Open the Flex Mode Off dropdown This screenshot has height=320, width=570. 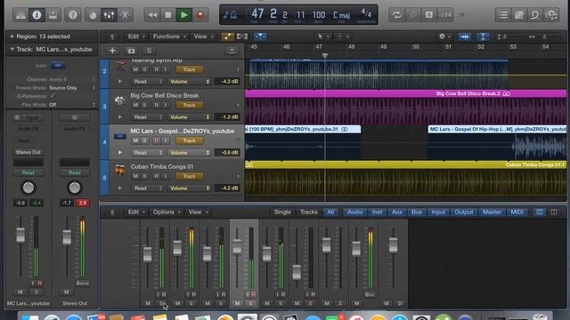click(x=72, y=105)
